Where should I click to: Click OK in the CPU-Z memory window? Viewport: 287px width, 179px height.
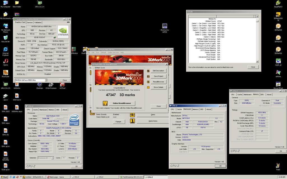(x=281, y=151)
